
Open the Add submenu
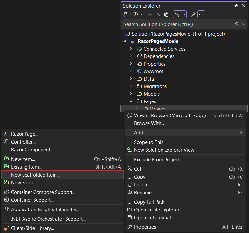(x=185, y=132)
